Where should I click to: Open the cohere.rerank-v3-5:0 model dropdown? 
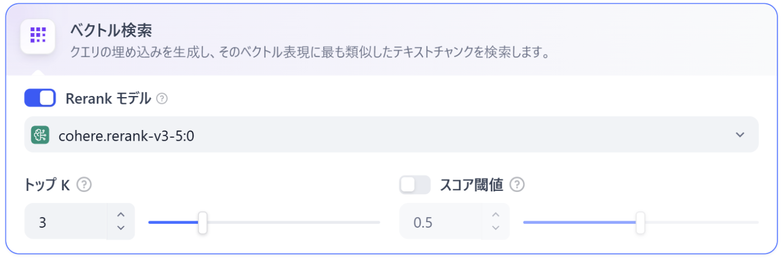click(x=391, y=134)
